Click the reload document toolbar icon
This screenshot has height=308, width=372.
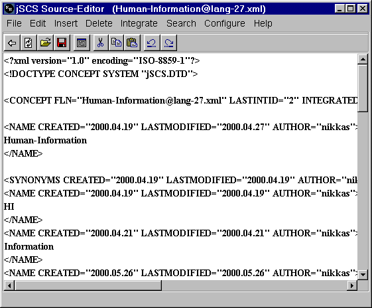[29, 43]
